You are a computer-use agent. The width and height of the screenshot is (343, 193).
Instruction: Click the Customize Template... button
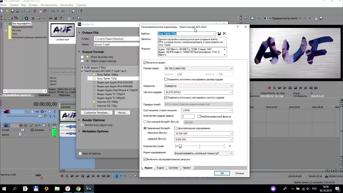(96, 113)
